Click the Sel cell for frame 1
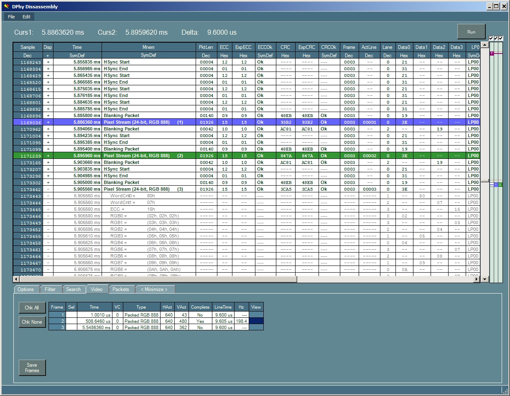 click(x=71, y=315)
